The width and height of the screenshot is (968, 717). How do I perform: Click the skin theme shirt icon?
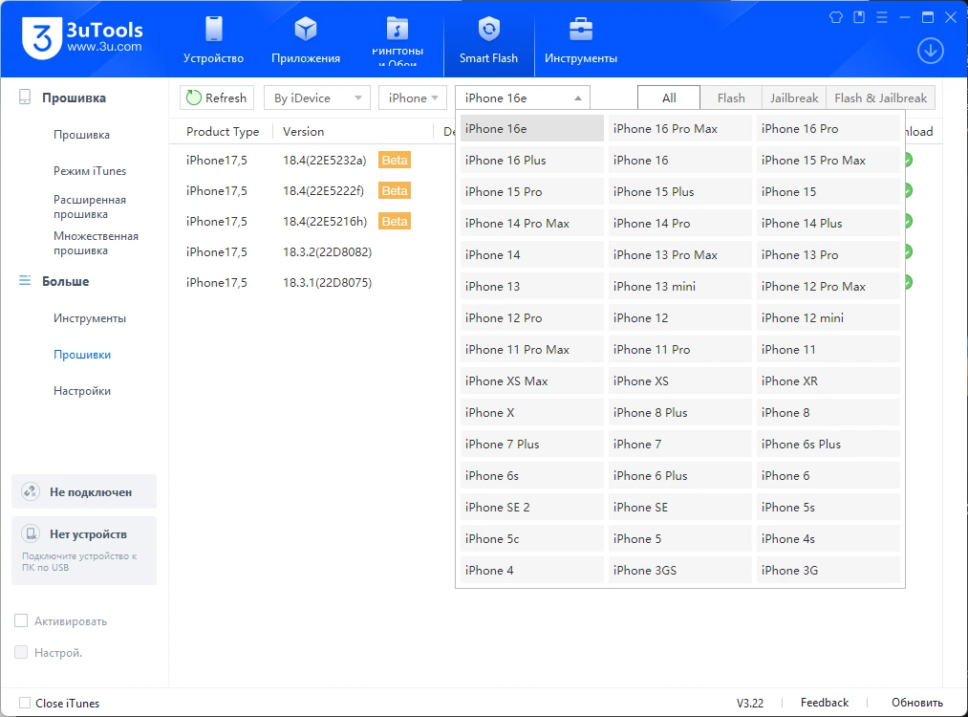pyautogui.click(x=836, y=17)
